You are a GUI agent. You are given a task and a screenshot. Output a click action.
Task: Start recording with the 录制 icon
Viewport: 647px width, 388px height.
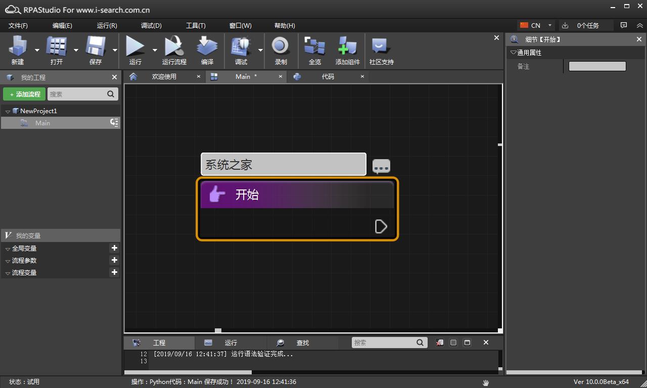tap(281, 51)
